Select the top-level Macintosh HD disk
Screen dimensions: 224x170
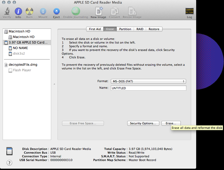click(x=27, y=31)
